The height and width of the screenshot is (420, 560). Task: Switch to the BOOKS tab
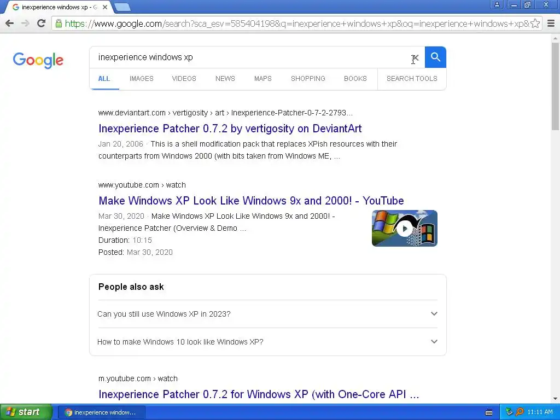355,79
